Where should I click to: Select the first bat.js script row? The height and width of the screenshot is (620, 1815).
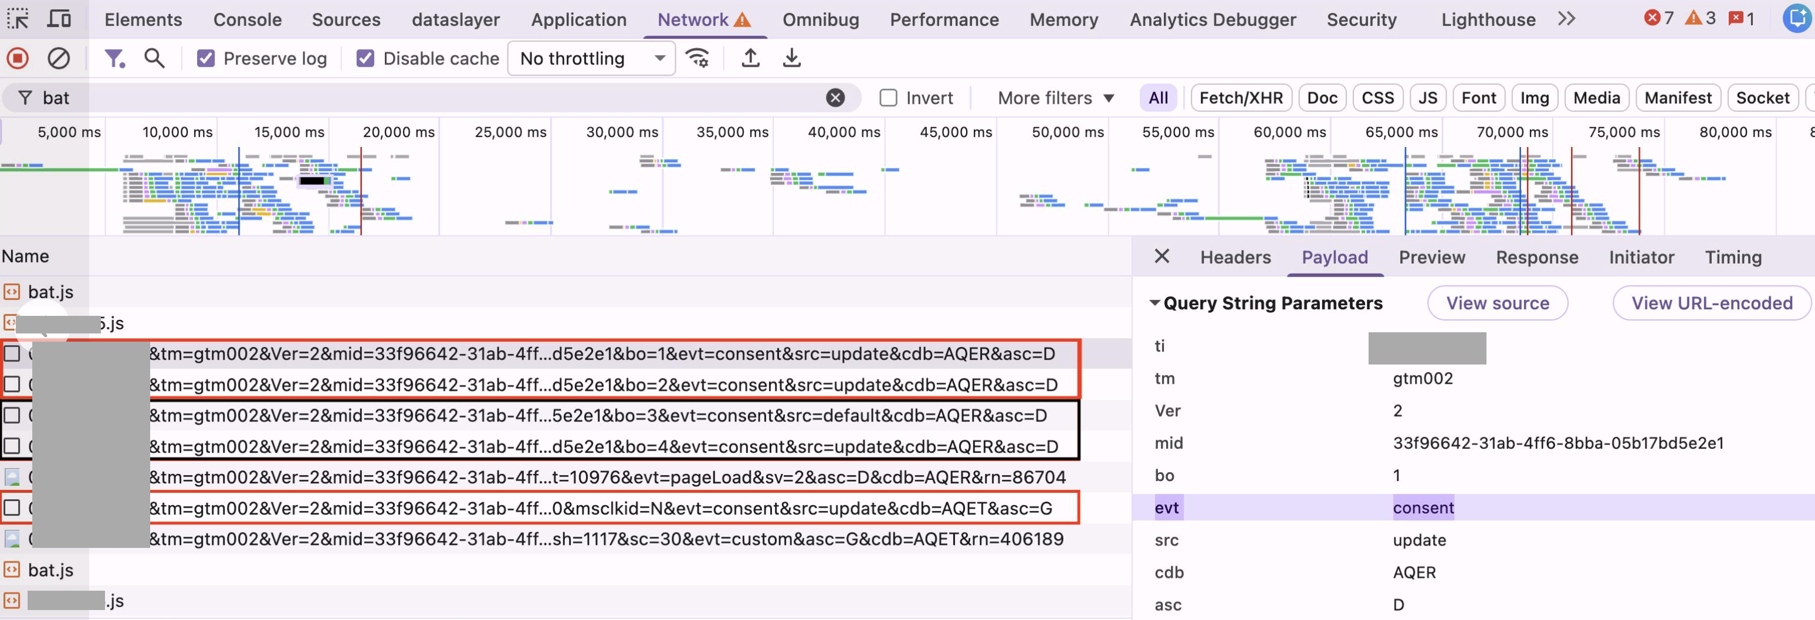(566, 291)
